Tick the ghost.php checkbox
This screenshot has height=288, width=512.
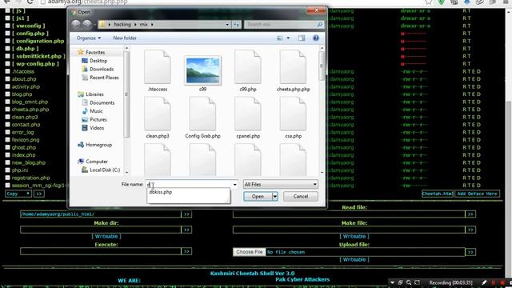(7, 147)
